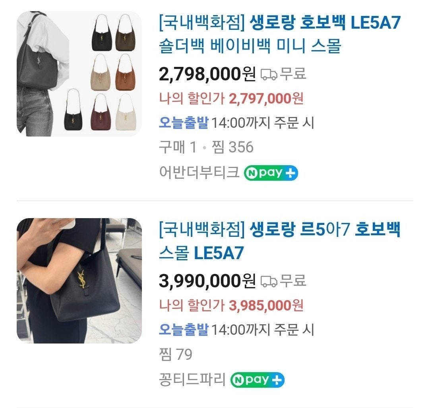
Task: Click the delivery truck icon by 2,798,000원
Action: click(x=269, y=74)
